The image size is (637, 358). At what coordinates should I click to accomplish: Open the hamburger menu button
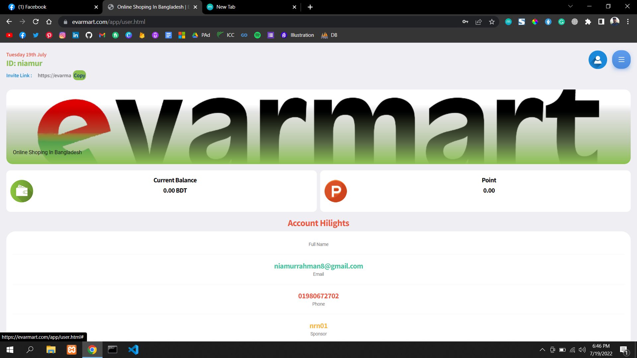(621, 60)
